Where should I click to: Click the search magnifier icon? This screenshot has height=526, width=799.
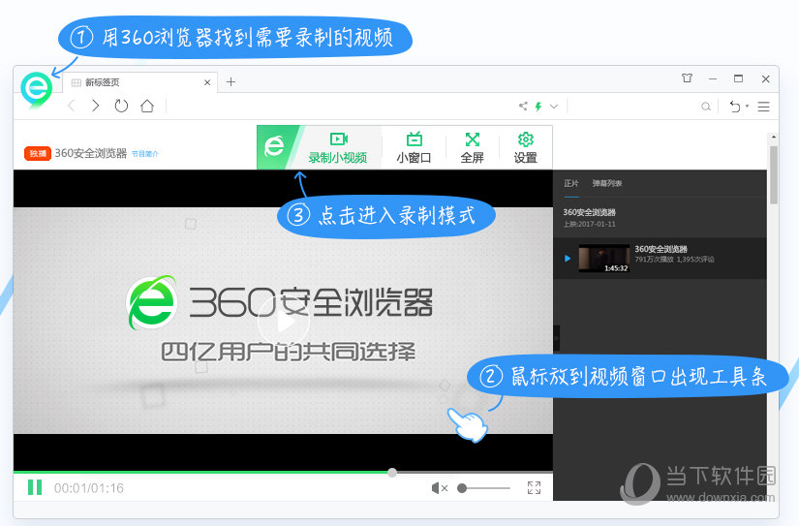pyautogui.click(x=706, y=107)
